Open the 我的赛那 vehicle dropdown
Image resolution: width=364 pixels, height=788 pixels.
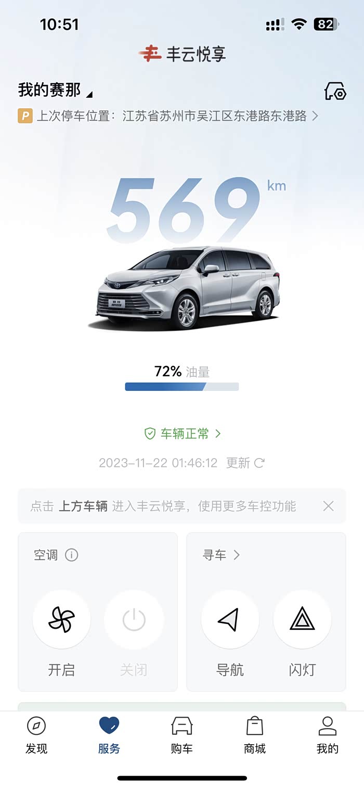(55, 91)
